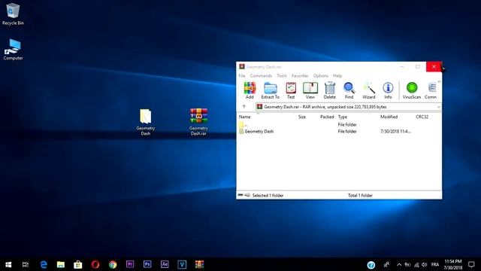Sort list by Size column
The height and width of the screenshot is (271, 481).
(x=302, y=117)
